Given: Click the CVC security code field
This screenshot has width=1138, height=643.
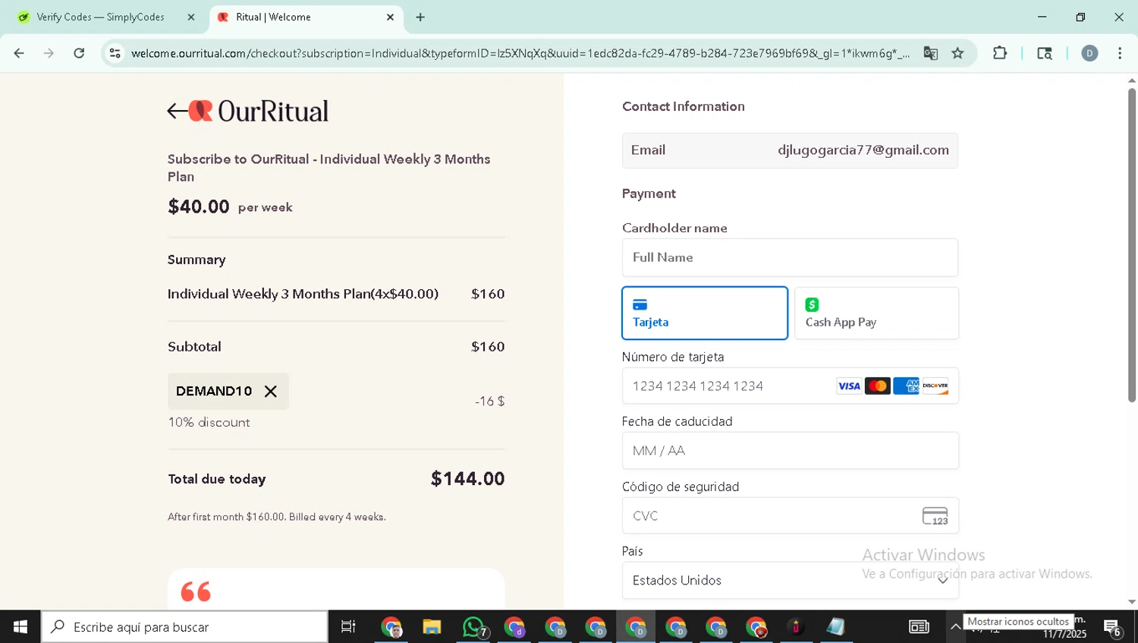Looking at the screenshot, I should click(x=790, y=515).
